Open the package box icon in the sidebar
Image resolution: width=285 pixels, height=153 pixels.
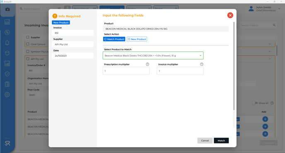[x=7, y=53]
